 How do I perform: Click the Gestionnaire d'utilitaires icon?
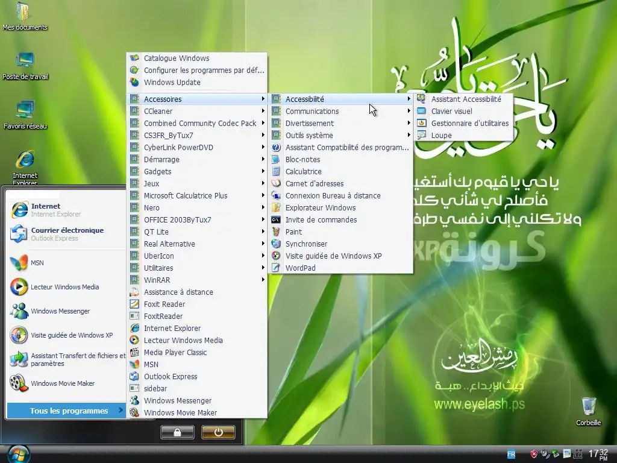(421, 123)
